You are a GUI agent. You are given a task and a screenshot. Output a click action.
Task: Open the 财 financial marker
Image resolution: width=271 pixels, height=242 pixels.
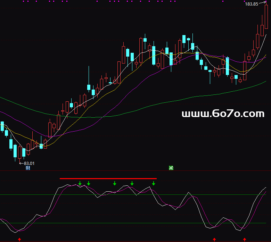coord(28,168)
